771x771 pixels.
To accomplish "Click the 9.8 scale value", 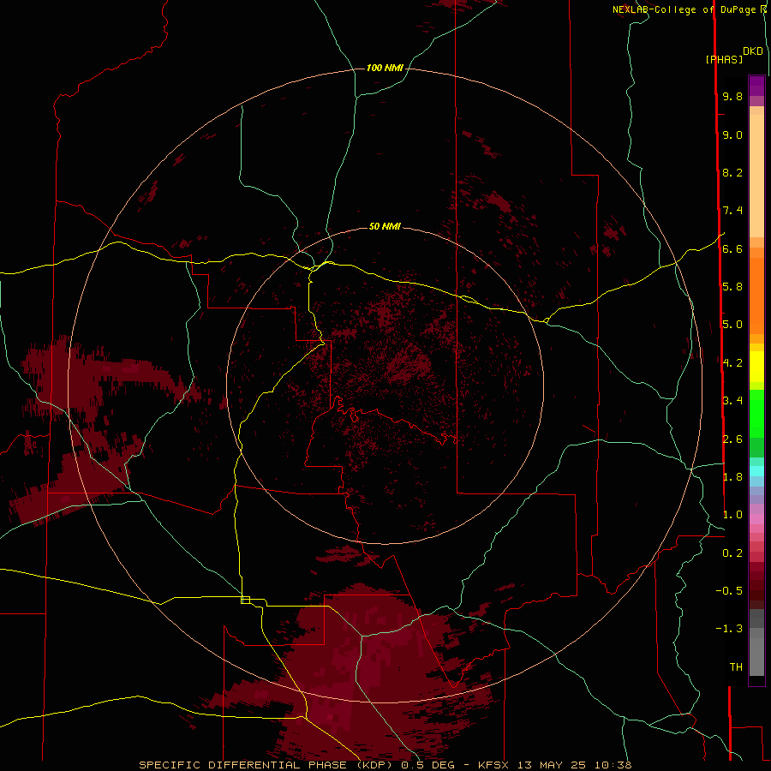I will (x=732, y=96).
